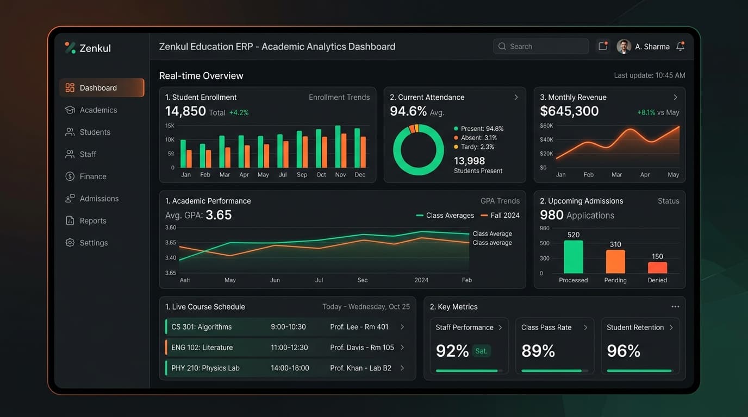748x417 pixels.
Task: Click the Staff person icon
Action: click(70, 154)
